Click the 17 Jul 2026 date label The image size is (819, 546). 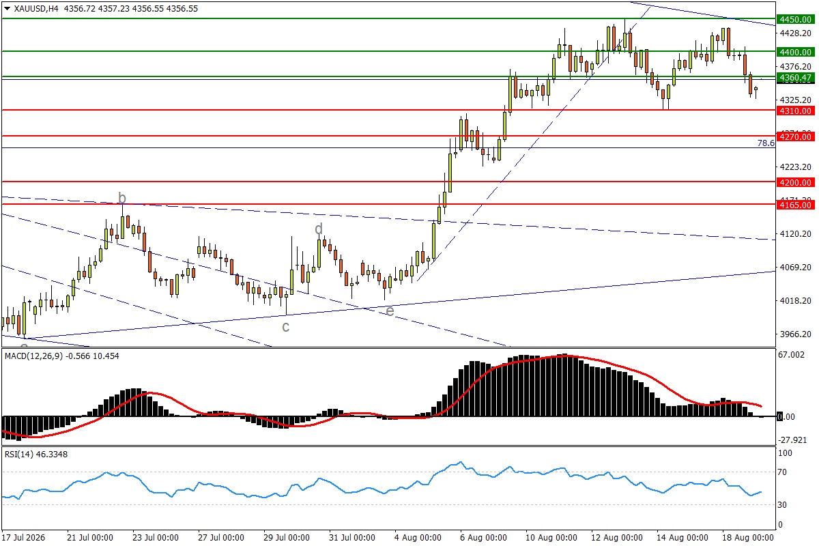click(x=25, y=537)
